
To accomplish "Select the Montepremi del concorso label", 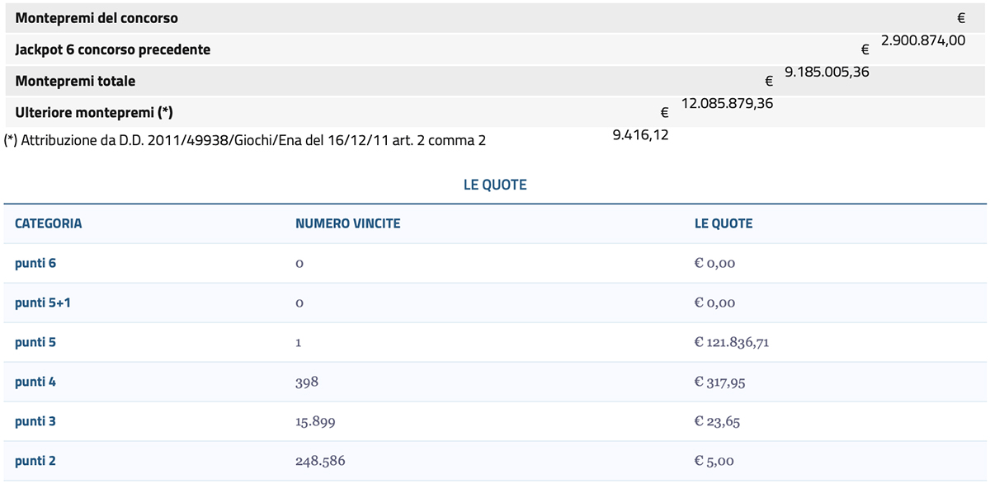I will click(97, 17).
